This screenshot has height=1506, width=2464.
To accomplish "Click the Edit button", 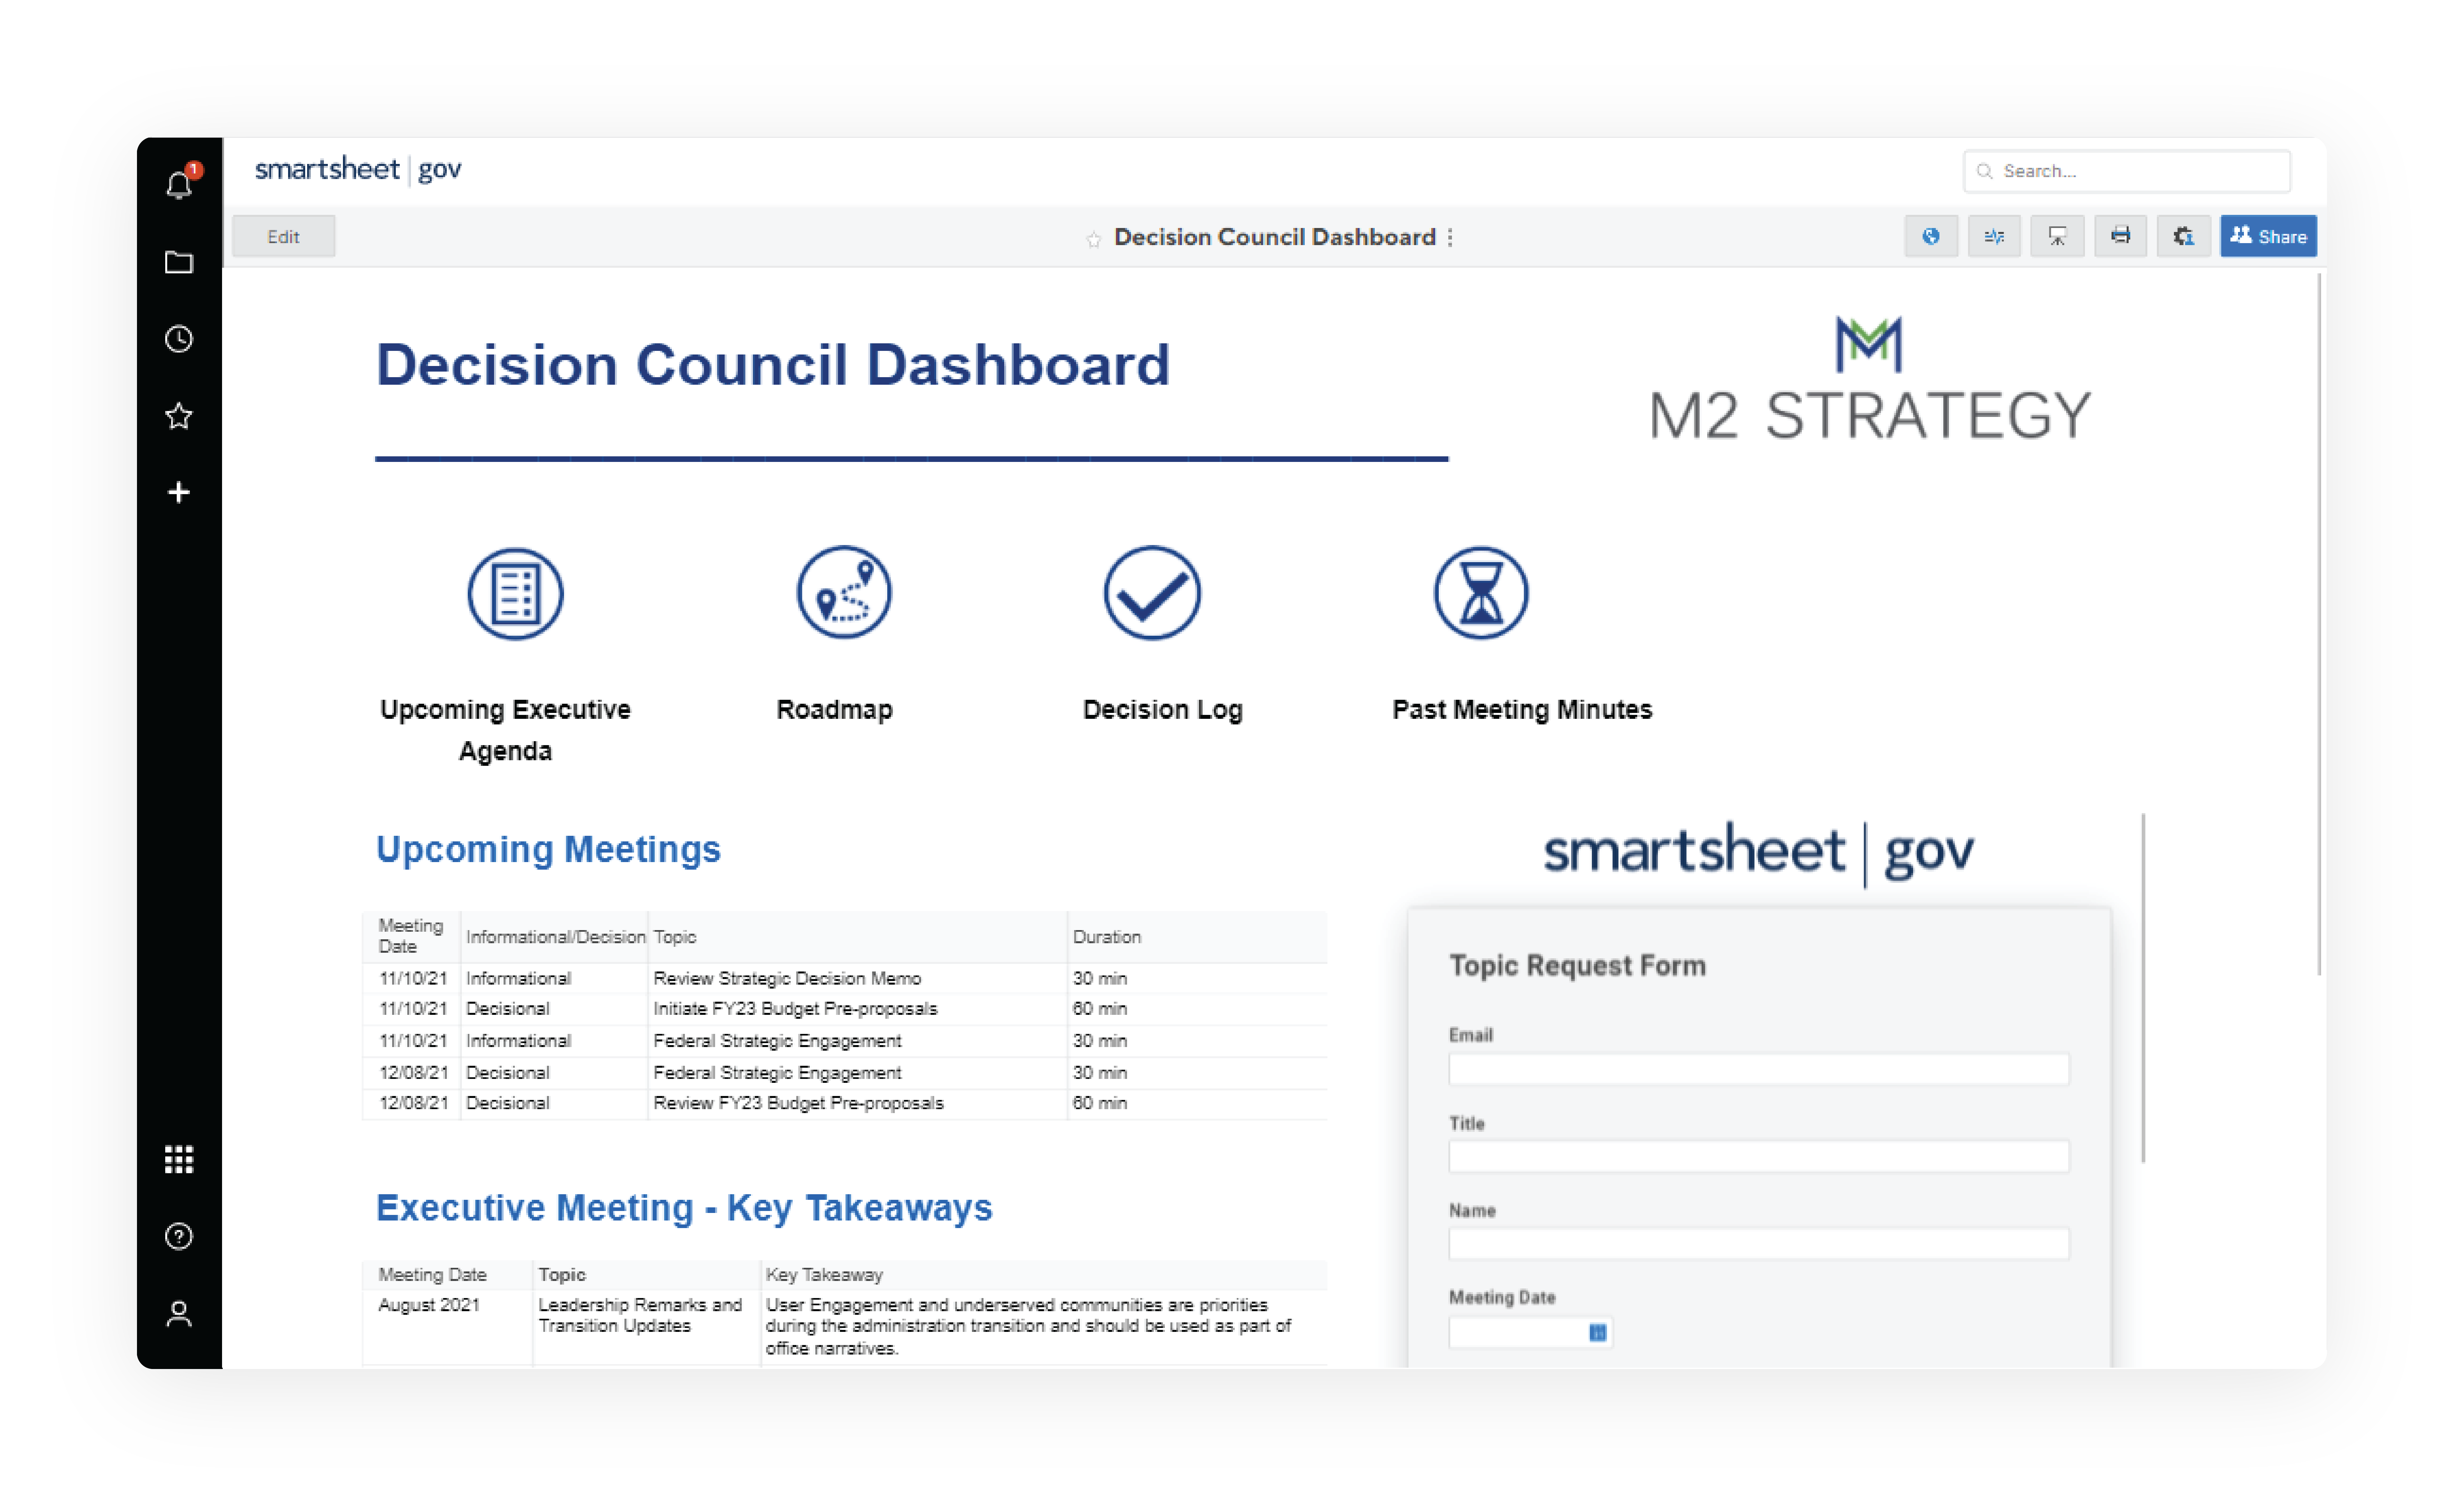I will (283, 237).
